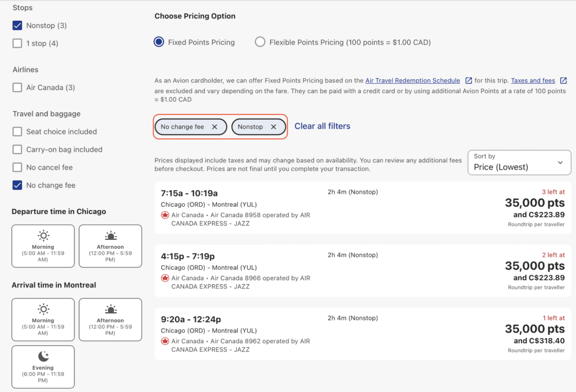576x392 pixels.
Task: Select Evening arrival time in Montreal
Action: [43, 367]
